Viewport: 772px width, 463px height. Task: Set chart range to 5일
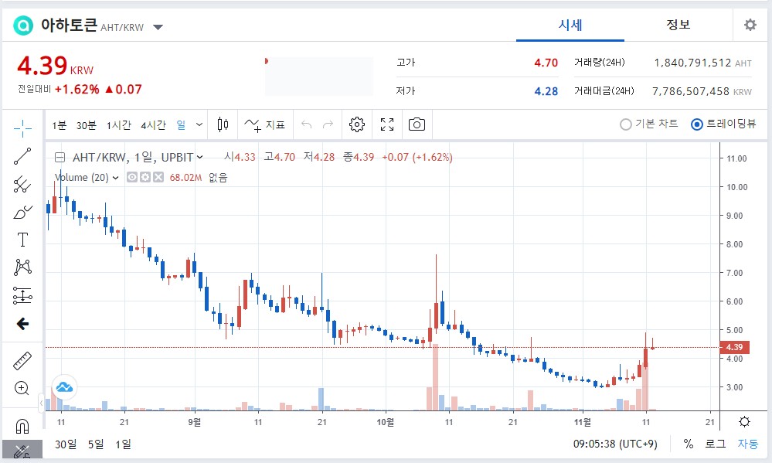coord(96,444)
